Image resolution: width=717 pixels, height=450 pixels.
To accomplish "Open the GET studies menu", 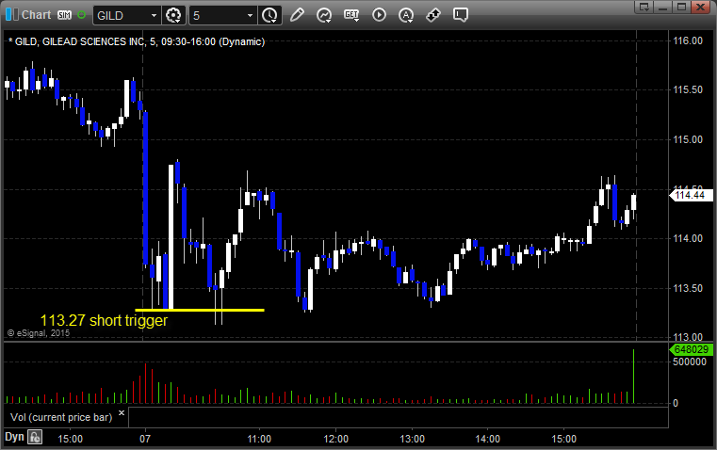I will (351, 15).
